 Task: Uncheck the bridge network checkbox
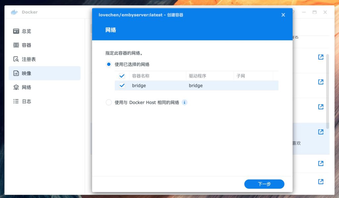pyautogui.click(x=122, y=85)
